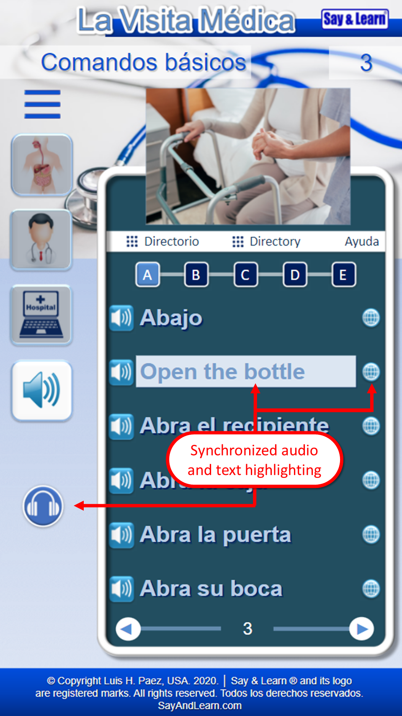Play audio for Abra la puerta

click(121, 535)
